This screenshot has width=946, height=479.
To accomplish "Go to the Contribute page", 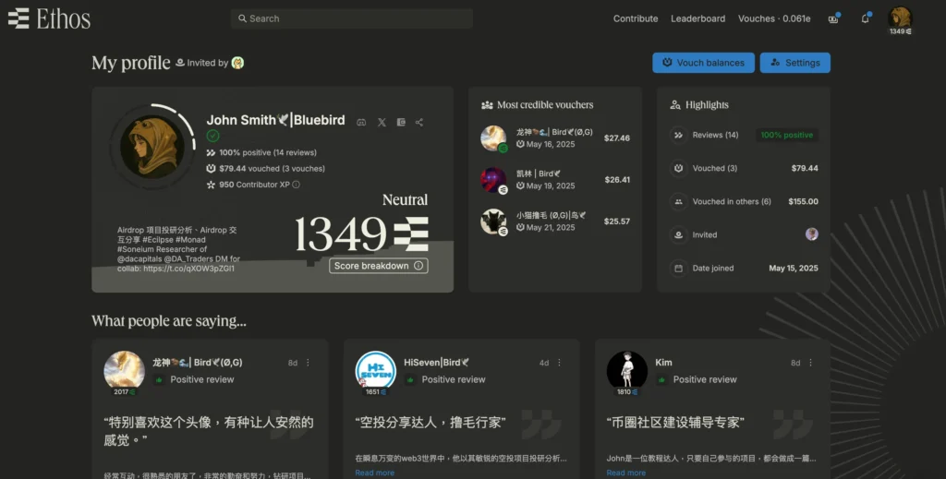I will [x=636, y=18].
